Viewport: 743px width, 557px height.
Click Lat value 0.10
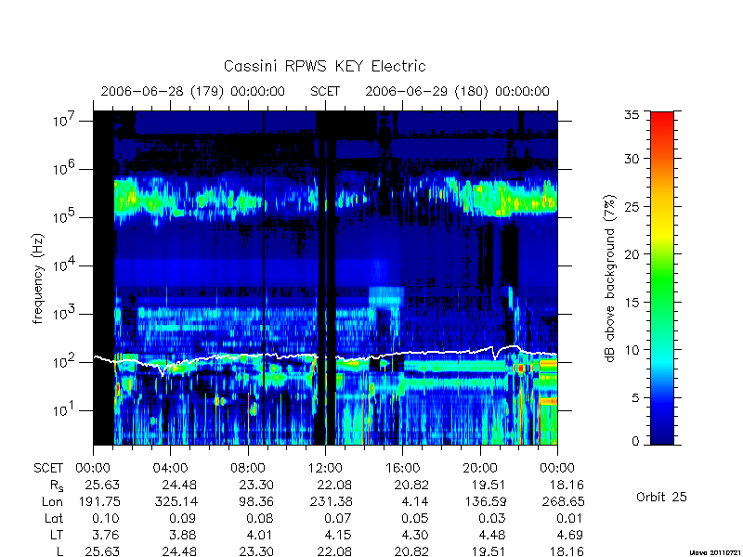pyautogui.click(x=107, y=519)
